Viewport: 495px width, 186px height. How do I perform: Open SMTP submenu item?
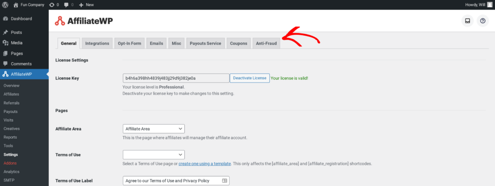(x=9, y=180)
